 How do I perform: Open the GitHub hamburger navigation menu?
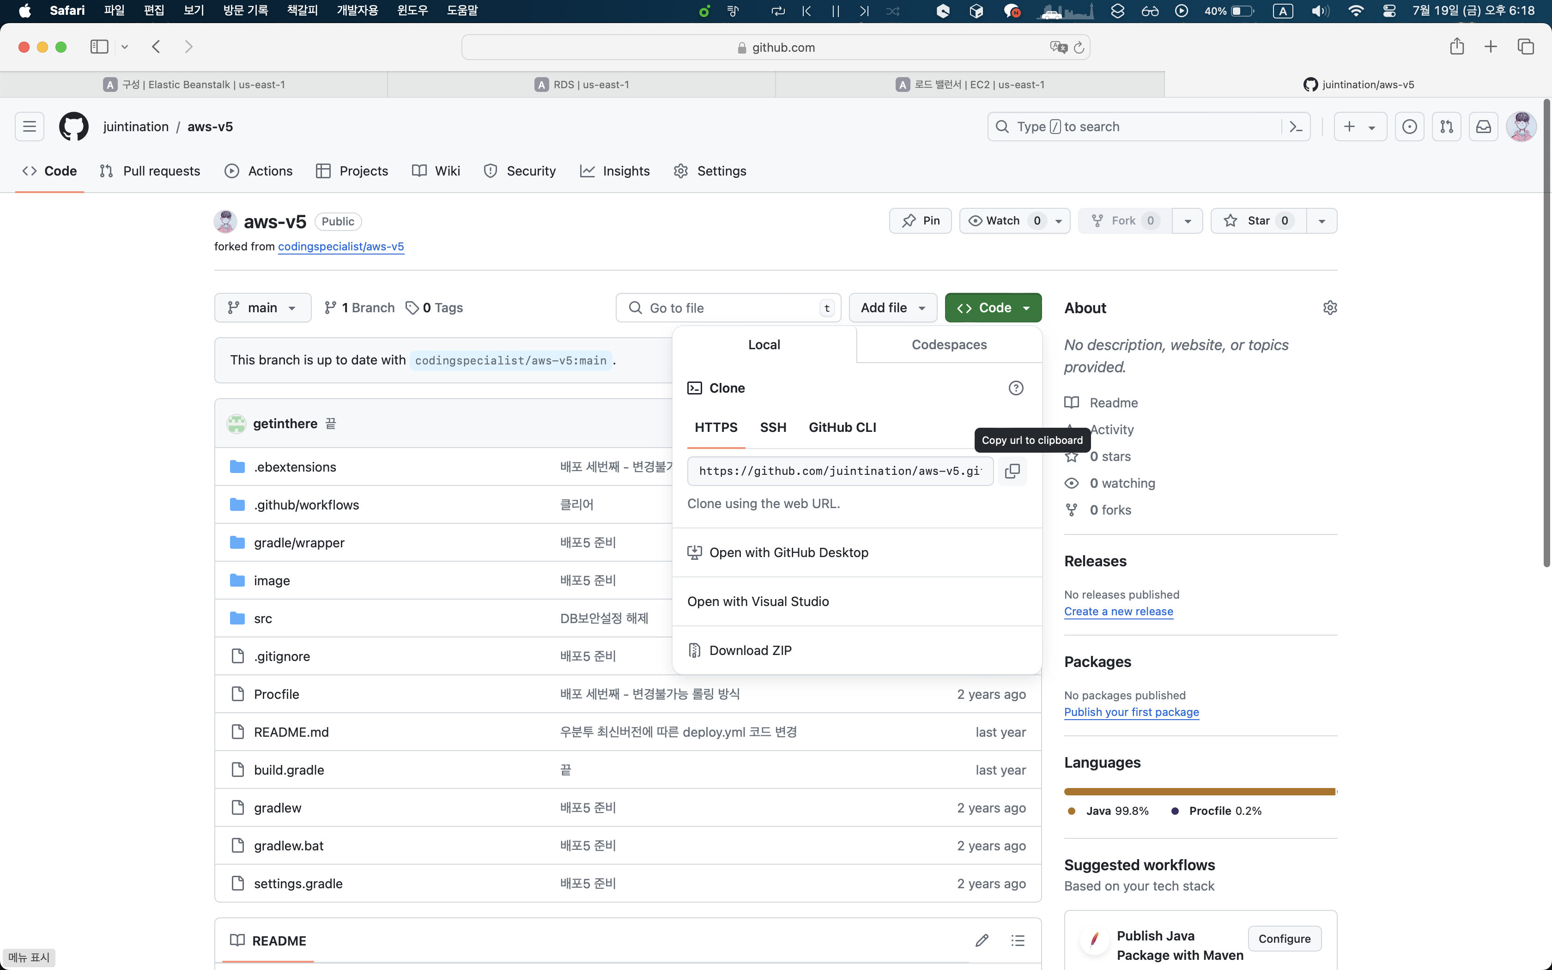[30, 127]
